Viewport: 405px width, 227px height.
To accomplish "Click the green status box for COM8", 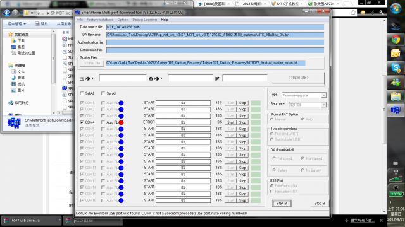I will click(256, 149).
